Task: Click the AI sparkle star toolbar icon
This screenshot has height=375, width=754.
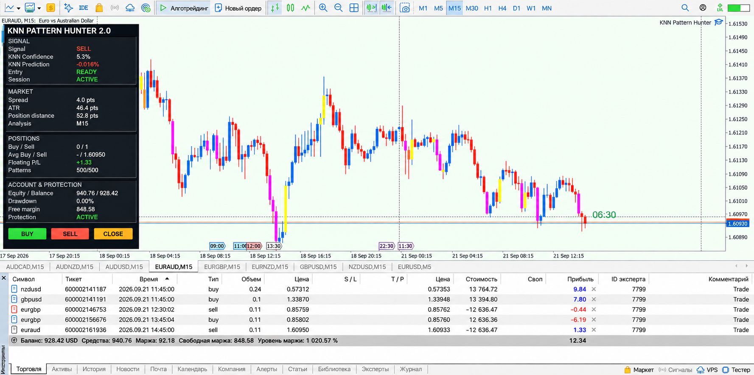Action: pyautogui.click(x=68, y=8)
